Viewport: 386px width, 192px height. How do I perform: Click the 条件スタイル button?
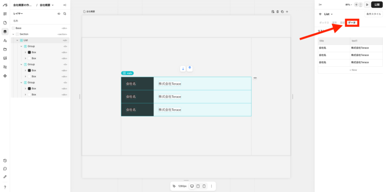(374, 14)
